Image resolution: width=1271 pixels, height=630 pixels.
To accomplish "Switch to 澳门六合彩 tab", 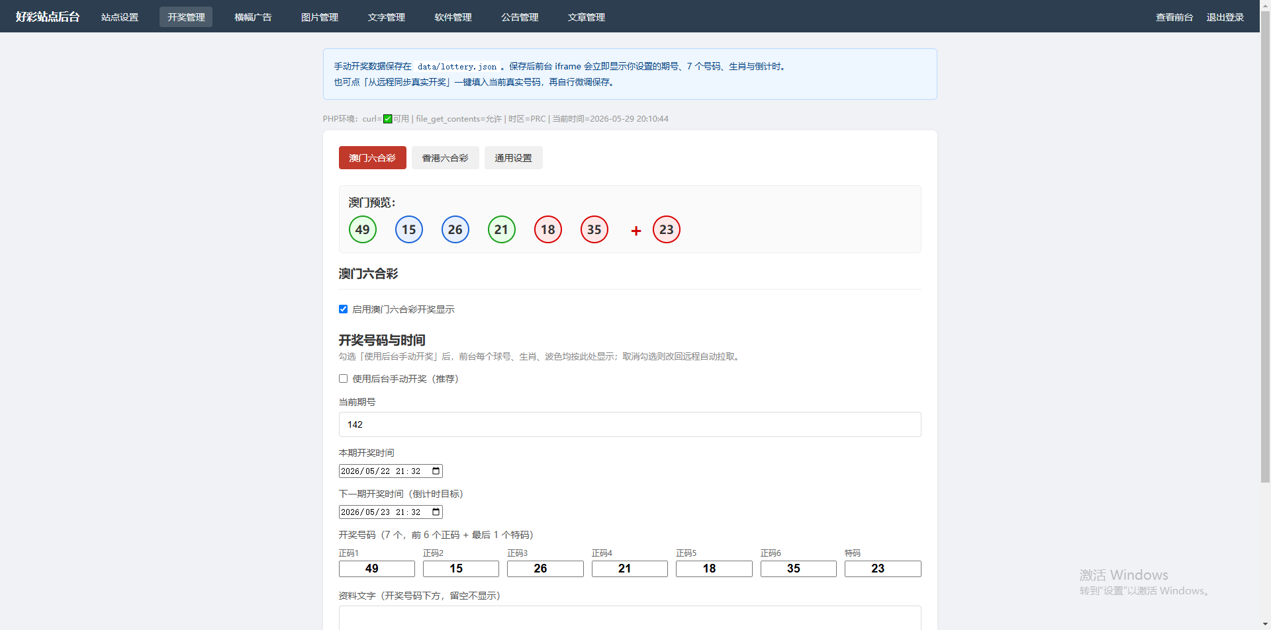I will point(373,158).
